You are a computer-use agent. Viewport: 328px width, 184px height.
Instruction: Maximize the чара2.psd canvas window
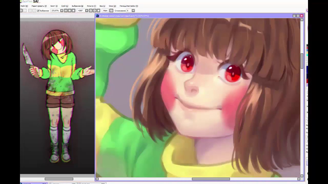(298, 16)
